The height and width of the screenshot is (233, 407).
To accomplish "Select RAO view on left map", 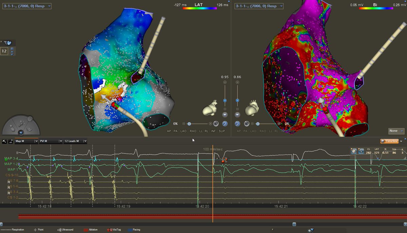I will click(x=193, y=131).
